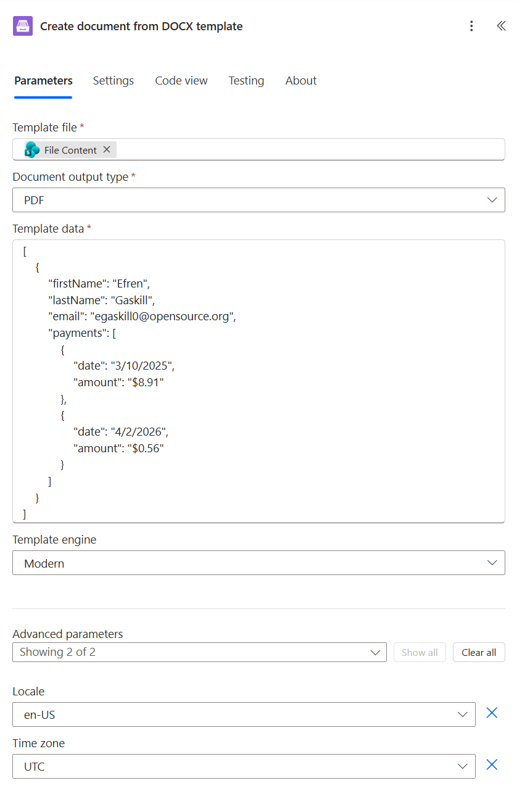Open the Locale dropdown
Viewport: 517px width, 791px height.
[x=463, y=713]
